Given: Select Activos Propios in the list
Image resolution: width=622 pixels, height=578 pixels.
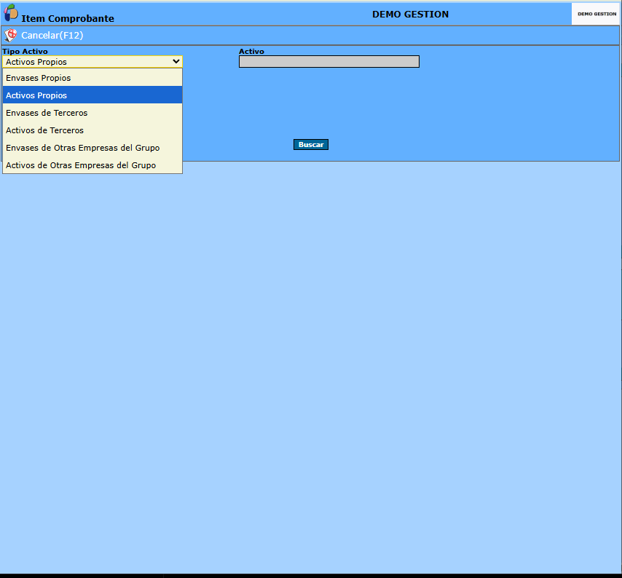Looking at the screenshot, I should (92, 95).
